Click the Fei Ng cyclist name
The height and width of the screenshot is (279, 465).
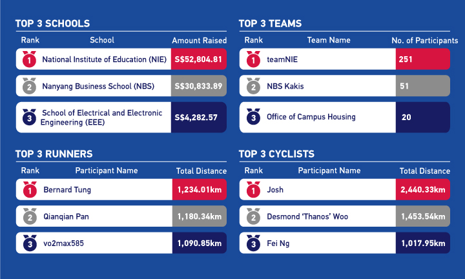278,243
